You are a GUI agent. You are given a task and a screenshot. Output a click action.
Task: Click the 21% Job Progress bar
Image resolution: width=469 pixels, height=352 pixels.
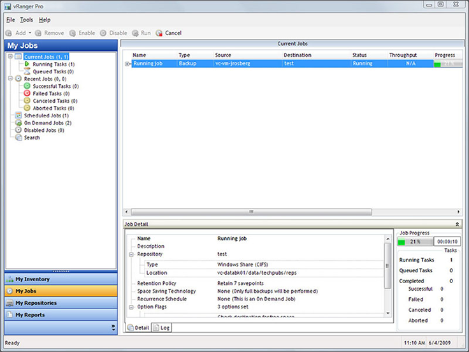(415, 242)
